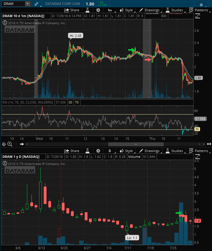212x251 pixels.
Task: Click the info exclamation icon in upper chart
Action: 5,23
